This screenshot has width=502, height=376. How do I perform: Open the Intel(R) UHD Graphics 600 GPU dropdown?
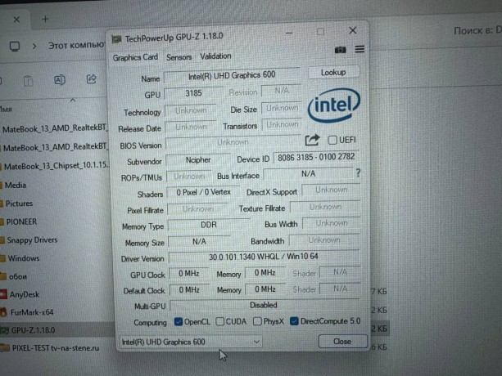pyautogui.click(x=191, y=342)
